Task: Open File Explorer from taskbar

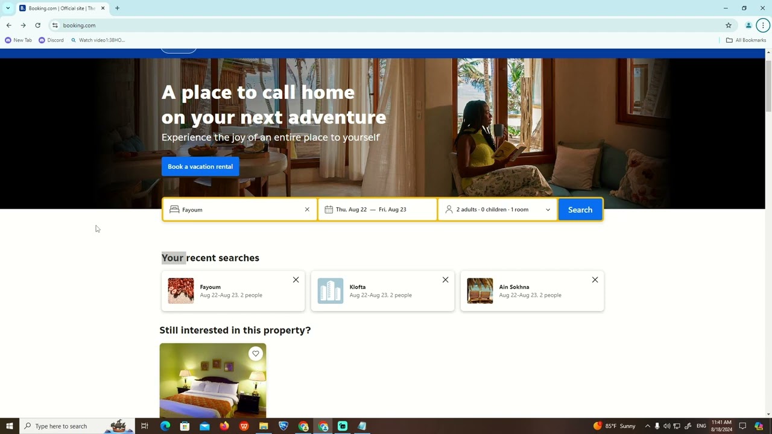Action: (264, 426)
